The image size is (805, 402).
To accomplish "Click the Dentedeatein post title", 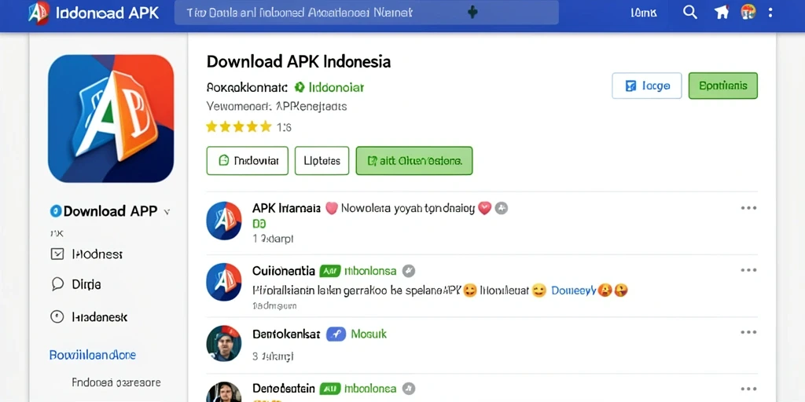I will coord(284,389).
